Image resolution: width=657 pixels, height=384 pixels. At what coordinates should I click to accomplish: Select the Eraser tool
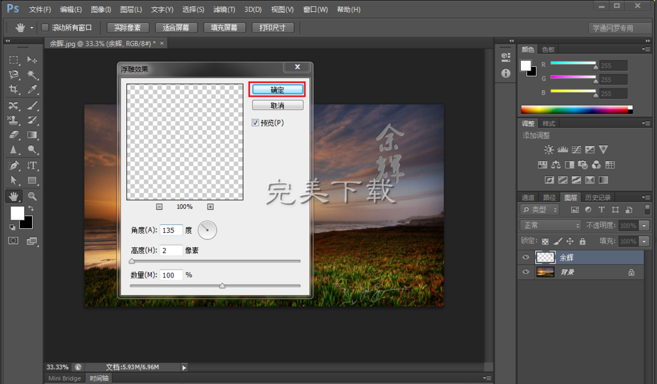13,135
